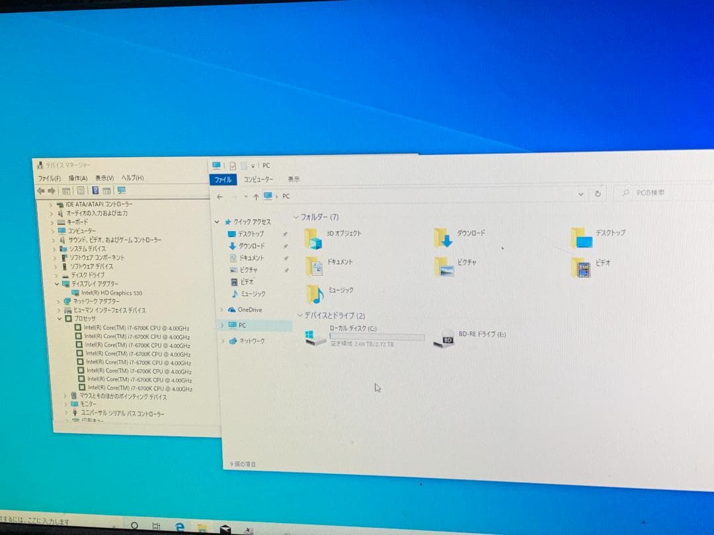
Task: Expand the キーボード device category
Action: 52,221
